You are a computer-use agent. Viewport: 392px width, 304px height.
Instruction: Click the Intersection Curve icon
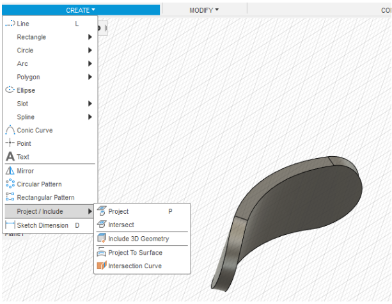102,266
